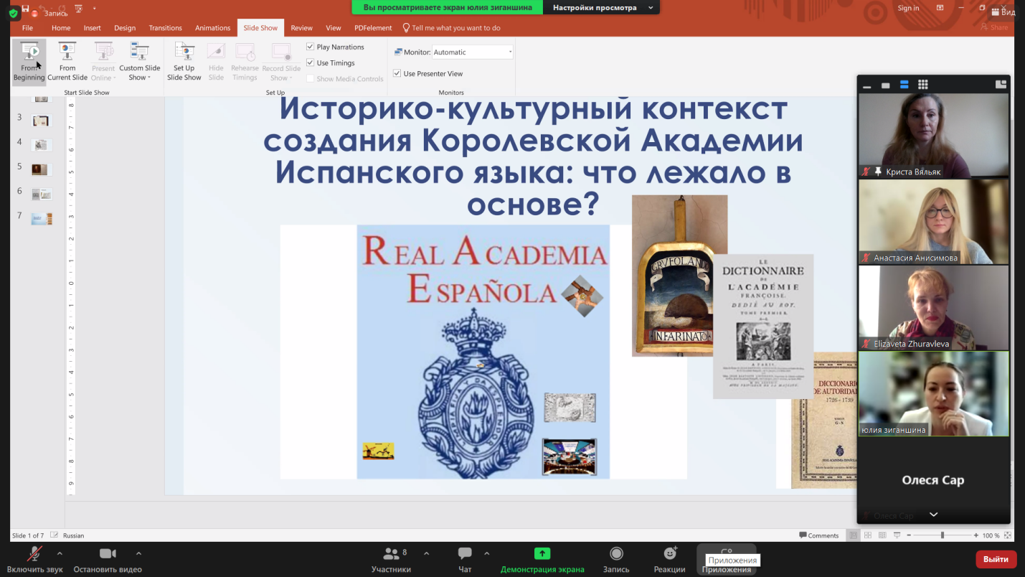Select slide 7 thumbnail
The image size is (1025, 577).
click(x=42, y=218)
